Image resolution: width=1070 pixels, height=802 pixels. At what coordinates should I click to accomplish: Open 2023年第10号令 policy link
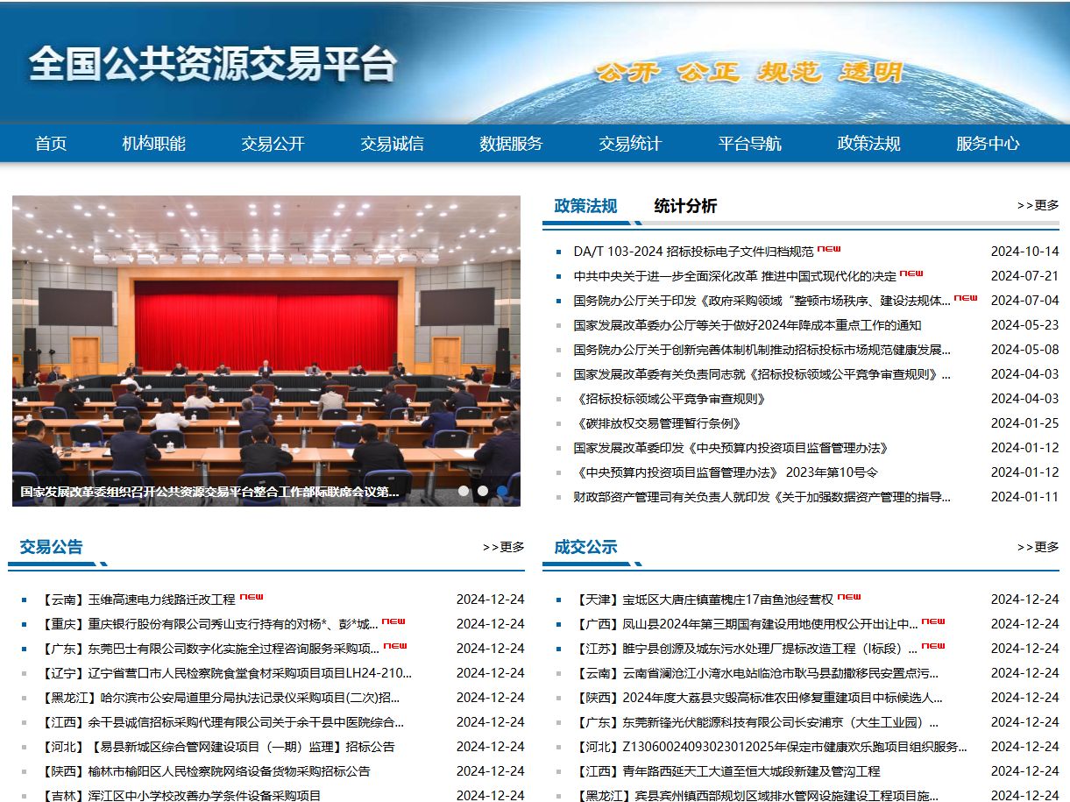click(x=726, y=472)
